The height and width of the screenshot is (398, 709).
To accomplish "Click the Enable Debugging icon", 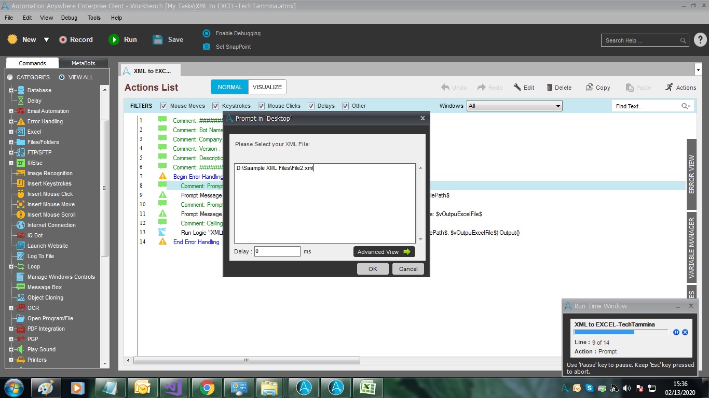I will [x=207, y=33].
